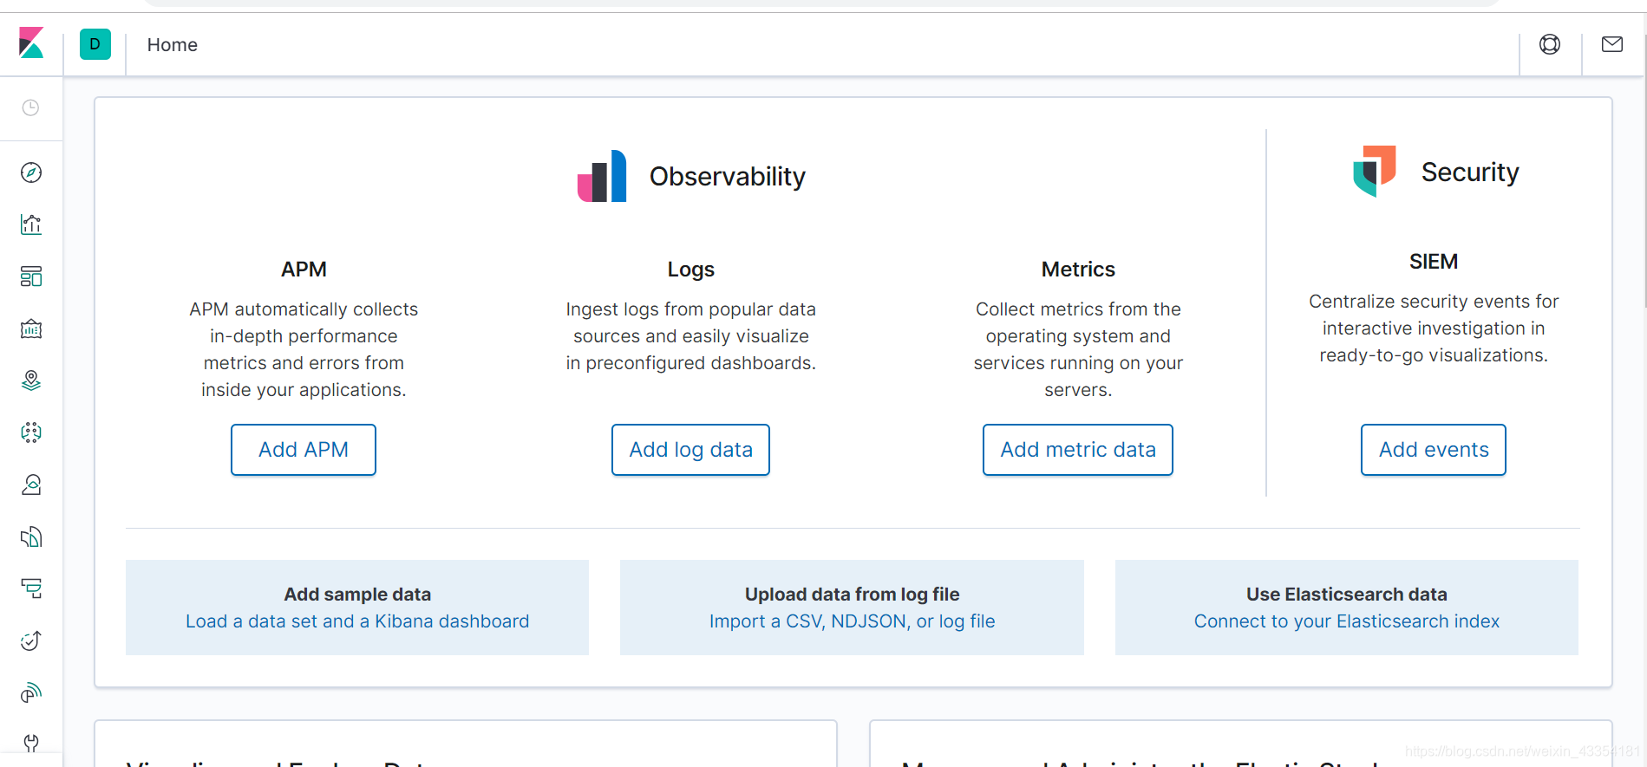The width and height of the screenshot is (1647, 767).
Task: Open the Uptime app in sidebar
Action: (31, 640)
